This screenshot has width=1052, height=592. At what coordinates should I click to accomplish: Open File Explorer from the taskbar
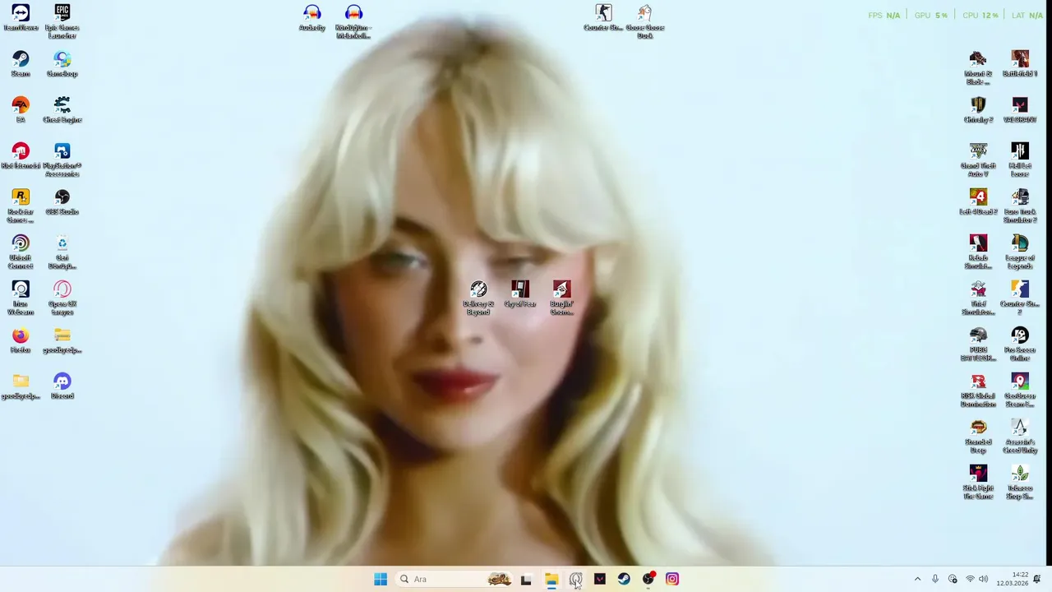[x=551, y=579]
